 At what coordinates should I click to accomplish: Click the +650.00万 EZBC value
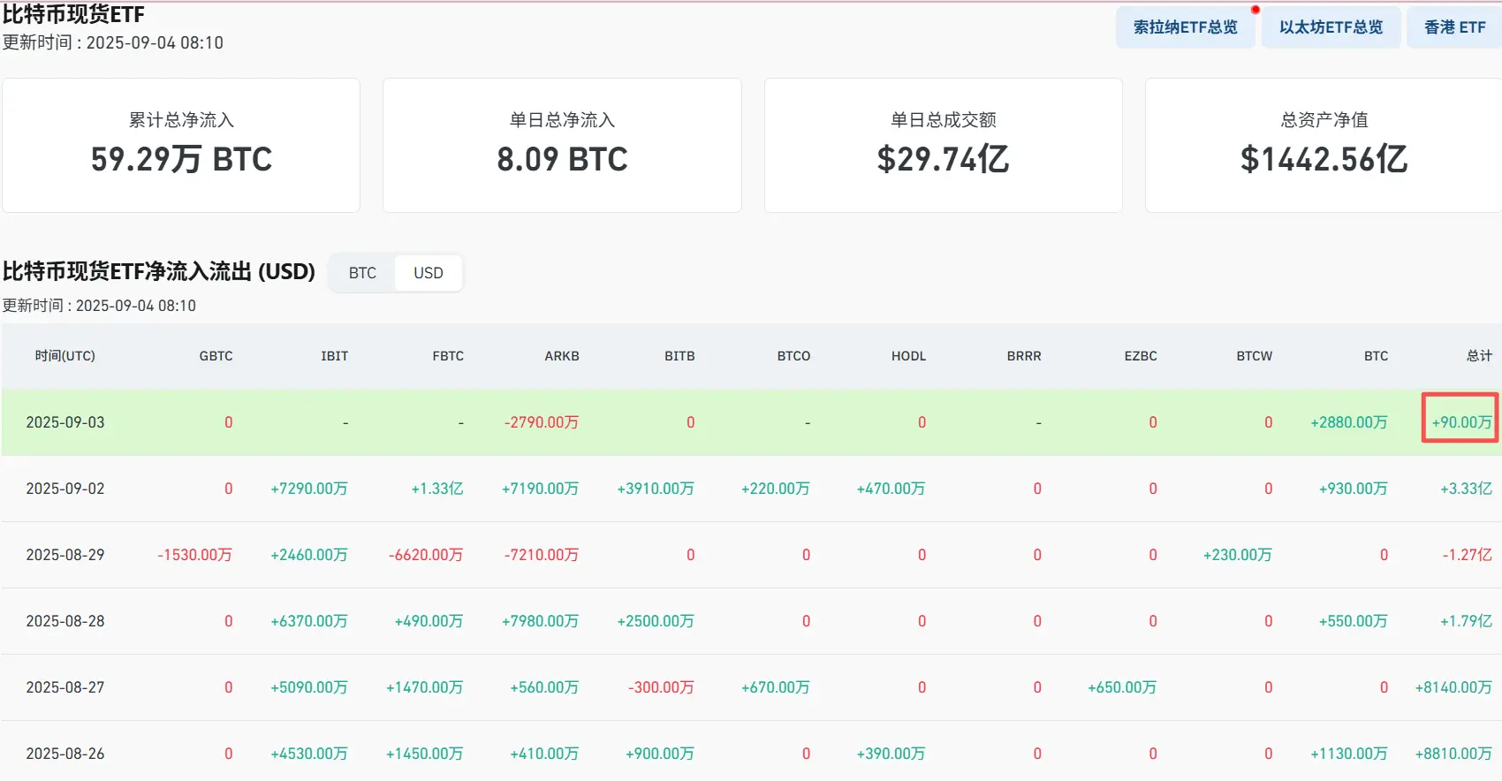pos(1122,687)
